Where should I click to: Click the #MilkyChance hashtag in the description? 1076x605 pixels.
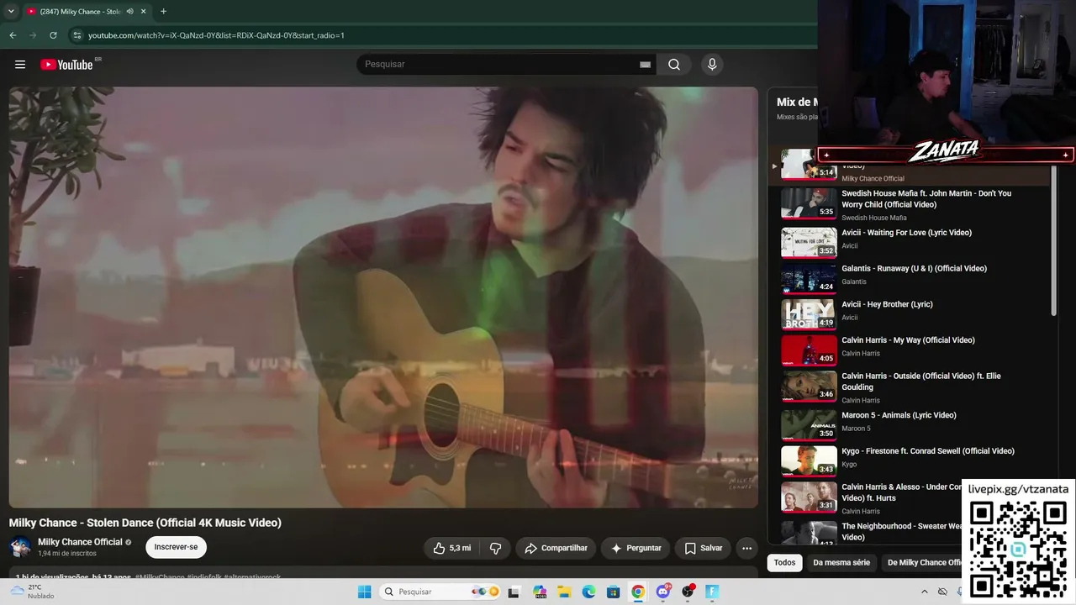(160, 576)
